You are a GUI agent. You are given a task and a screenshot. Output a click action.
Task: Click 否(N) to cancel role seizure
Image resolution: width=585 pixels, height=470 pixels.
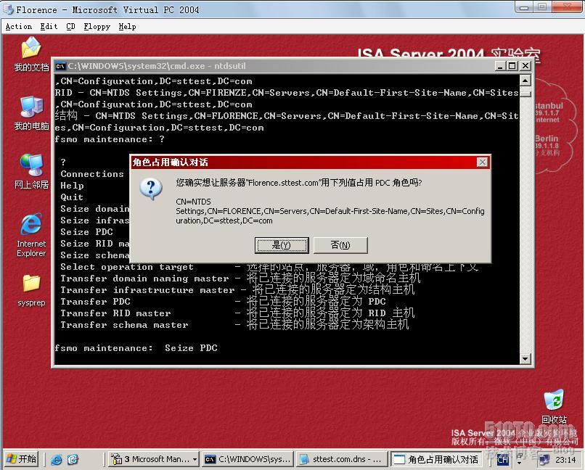340,245
